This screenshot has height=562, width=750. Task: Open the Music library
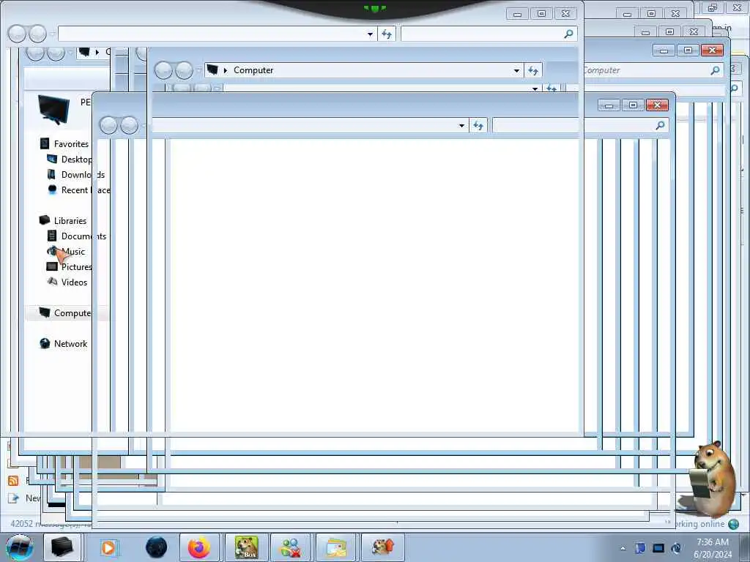(66, 252)
